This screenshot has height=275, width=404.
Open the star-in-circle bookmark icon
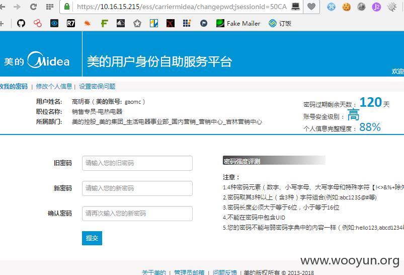137,24
